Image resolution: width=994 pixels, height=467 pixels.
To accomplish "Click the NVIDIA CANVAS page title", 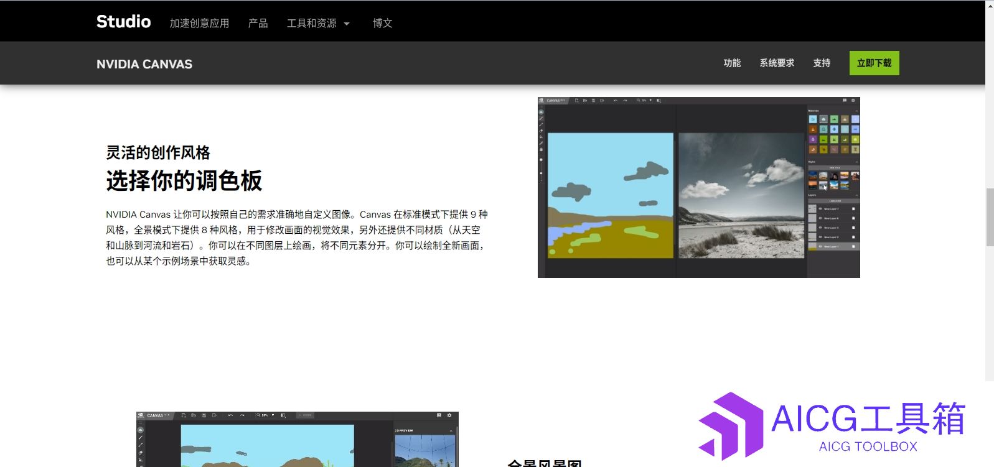I will (x=144, y=64).
